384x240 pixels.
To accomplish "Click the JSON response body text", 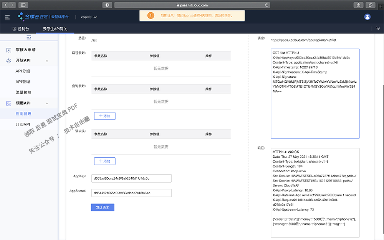I will click(x=314, y=222).
